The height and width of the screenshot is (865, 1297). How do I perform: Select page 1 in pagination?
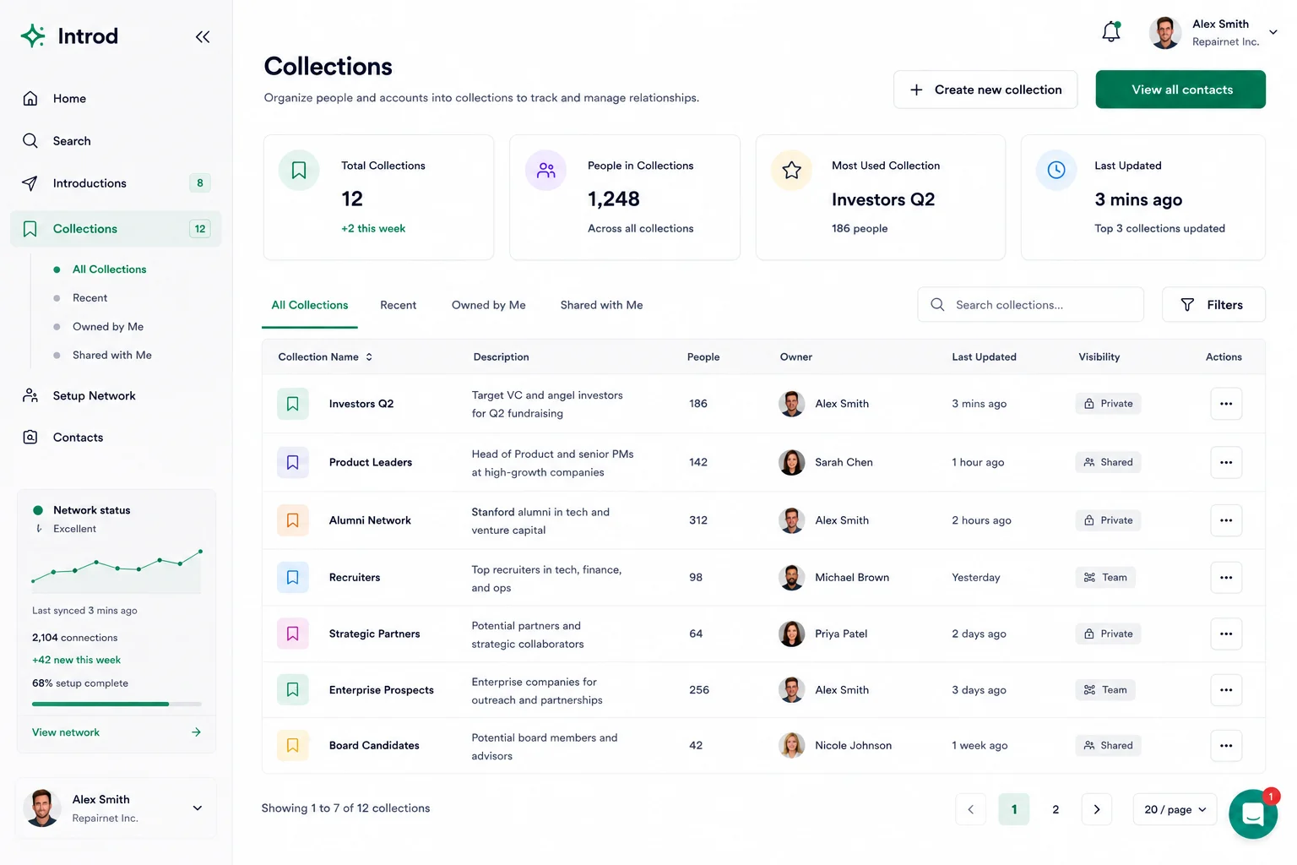pyautogui.click(x=1014, y=809)
